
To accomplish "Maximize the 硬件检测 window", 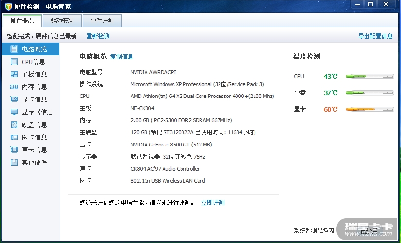I will click(x=370, y=4).
